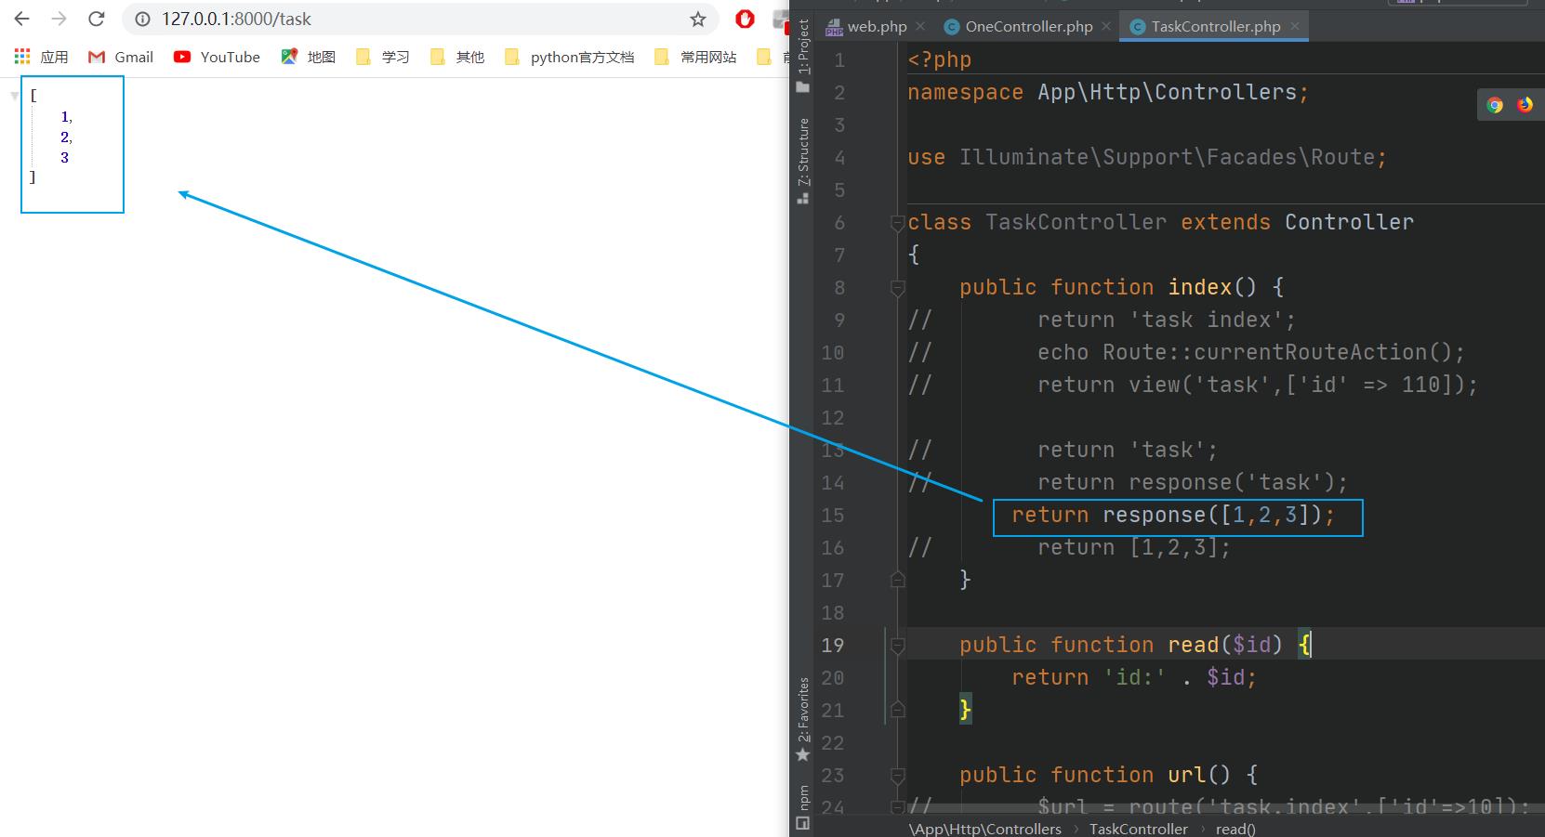Open the 常用网站 bookmark folder
Image resolution: width=1545 pixels, height=837 pixels.
pyautogui.click(x=695, y=57)
